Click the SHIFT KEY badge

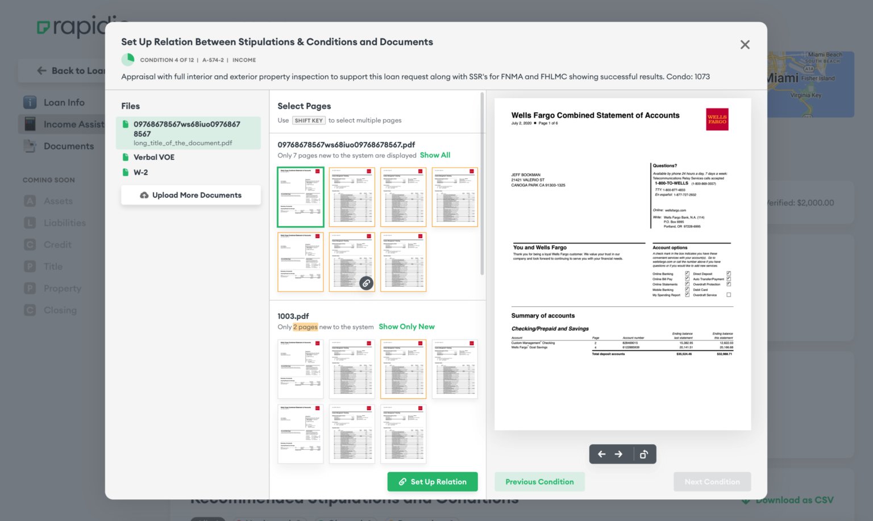[309, 120]
